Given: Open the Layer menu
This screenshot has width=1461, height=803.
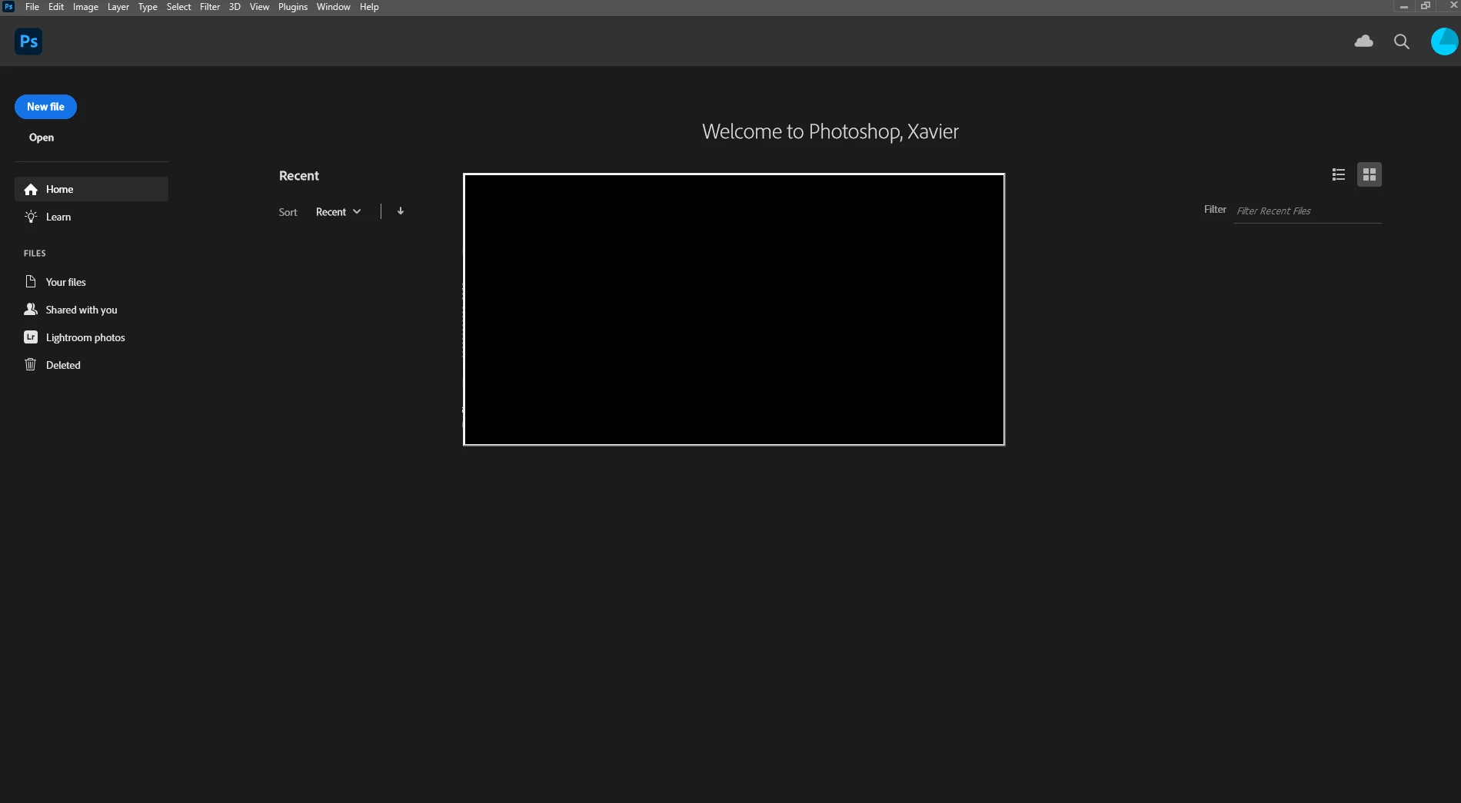Looking at the screenshot, I should (118, 7).
